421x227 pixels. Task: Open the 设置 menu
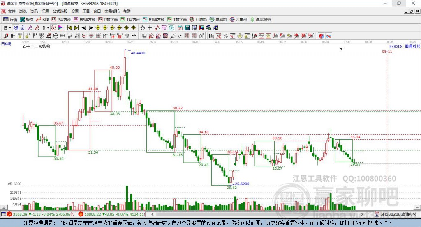pos(75,11)
